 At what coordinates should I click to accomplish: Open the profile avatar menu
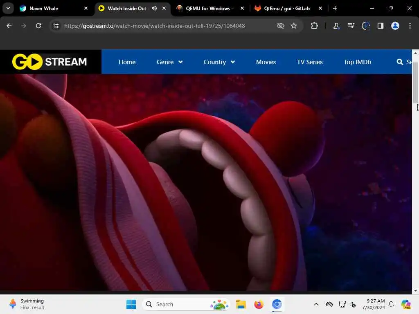click(395, 26)
